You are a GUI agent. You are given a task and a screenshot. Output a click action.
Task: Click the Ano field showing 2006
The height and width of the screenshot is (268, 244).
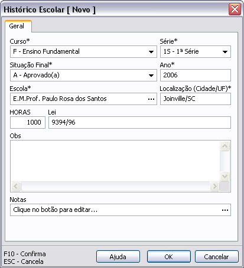[x=196, y=75]
